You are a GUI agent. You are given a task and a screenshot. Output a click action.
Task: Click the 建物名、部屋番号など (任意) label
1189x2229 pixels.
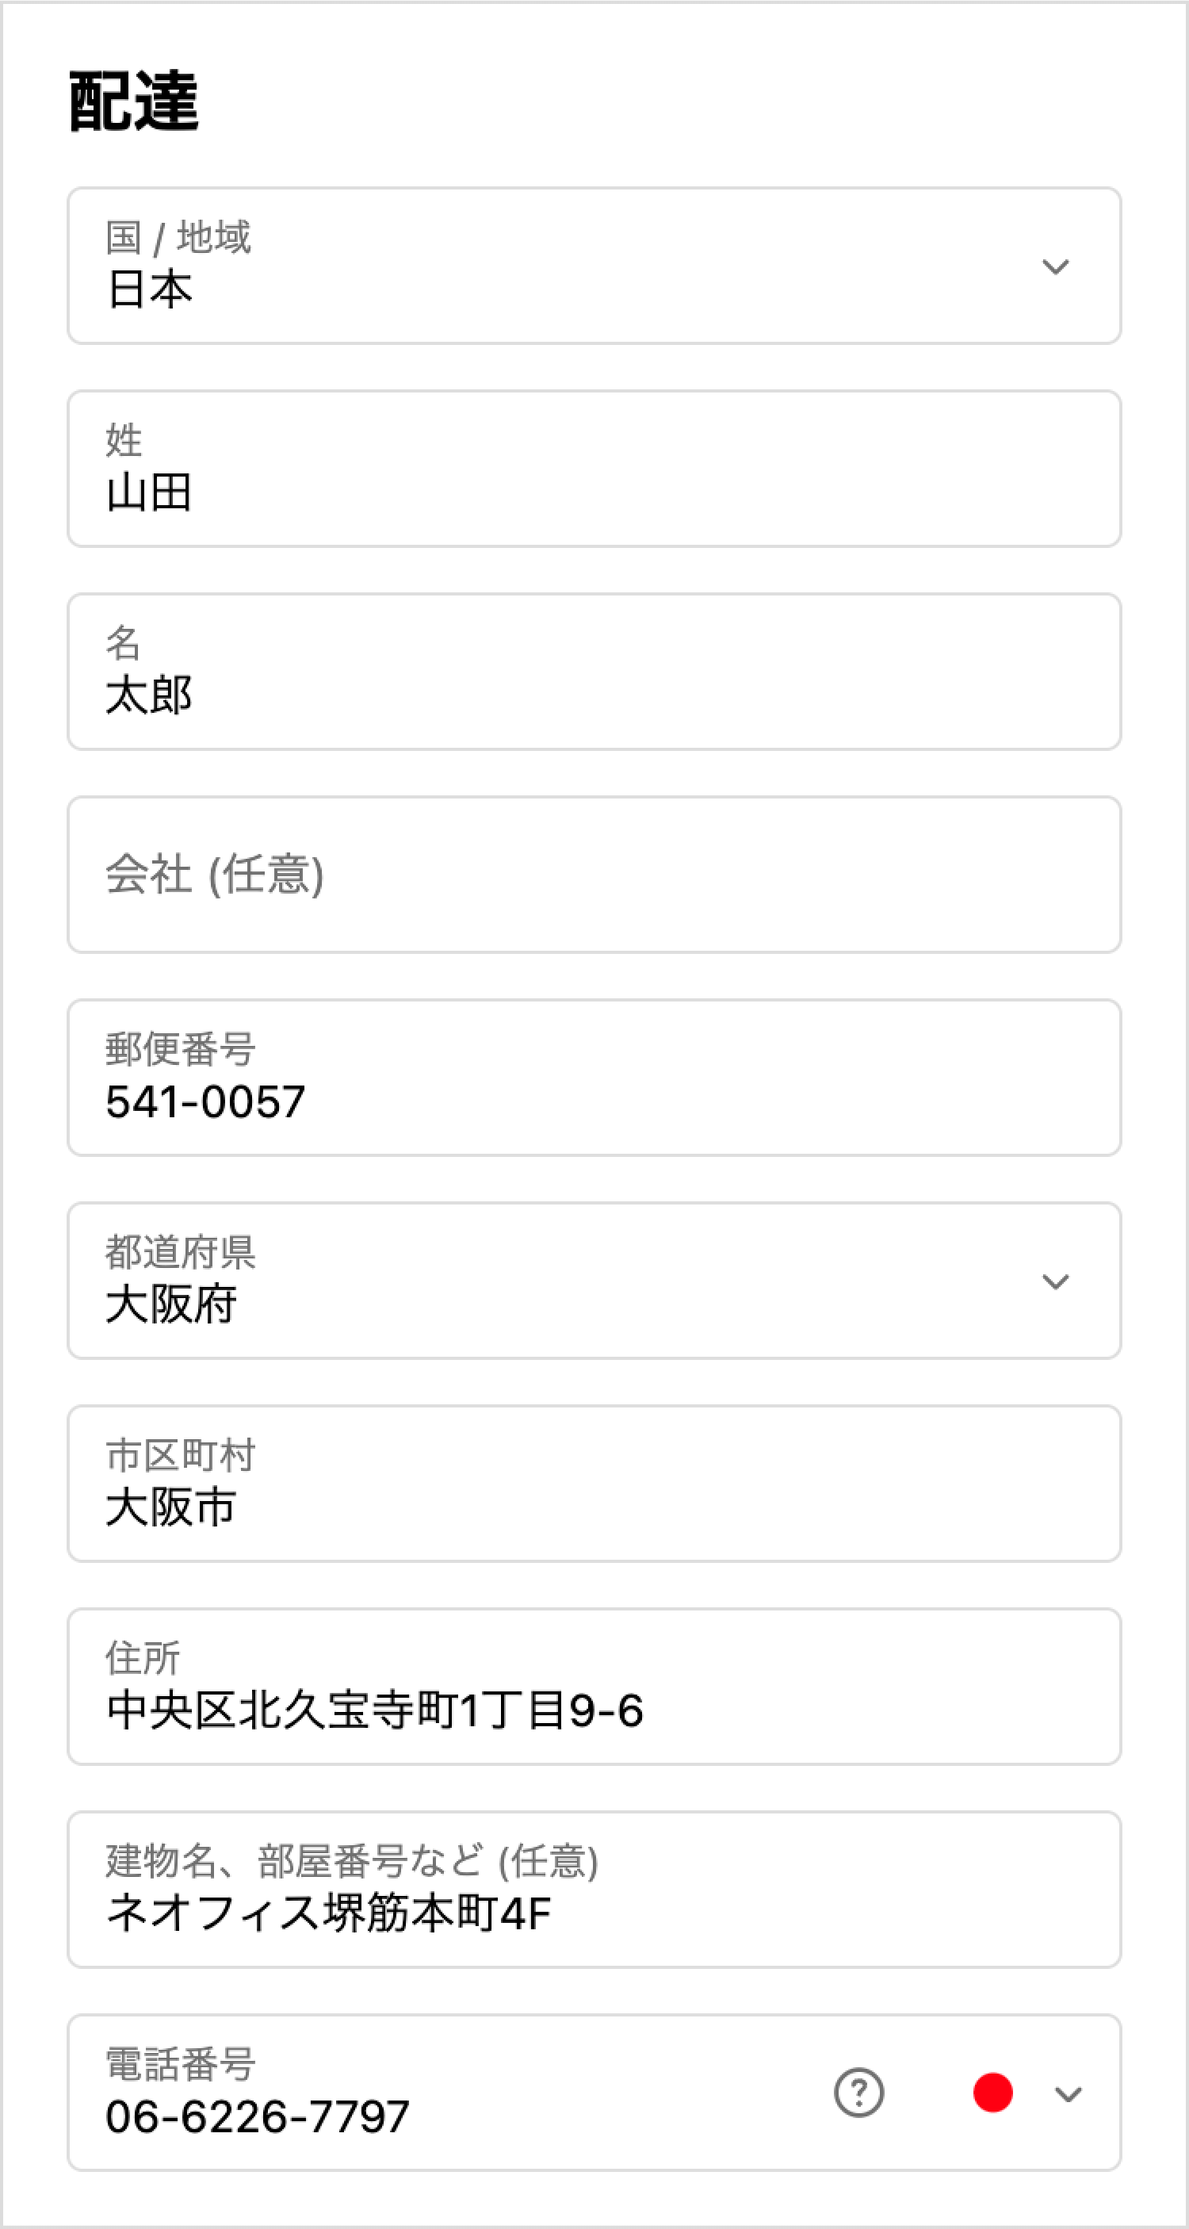pyautogui.click(x=351, y=1861)
